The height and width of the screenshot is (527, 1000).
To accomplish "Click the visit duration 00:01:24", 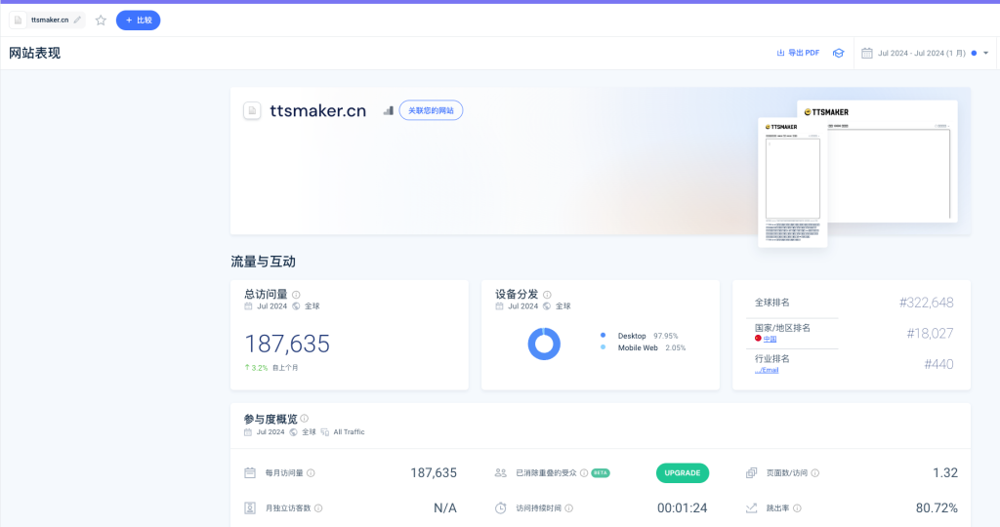I will click(x=683, y=507).
